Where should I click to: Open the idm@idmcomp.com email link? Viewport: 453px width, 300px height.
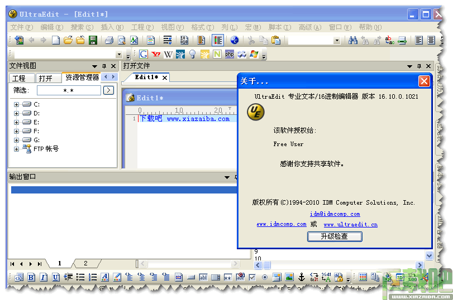[335, 214]
